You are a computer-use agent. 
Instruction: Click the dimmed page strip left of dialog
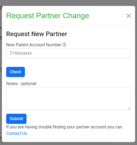[1, 74]
